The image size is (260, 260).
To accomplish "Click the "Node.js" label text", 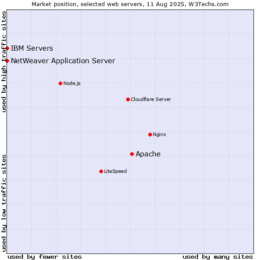I will [72, 83].
